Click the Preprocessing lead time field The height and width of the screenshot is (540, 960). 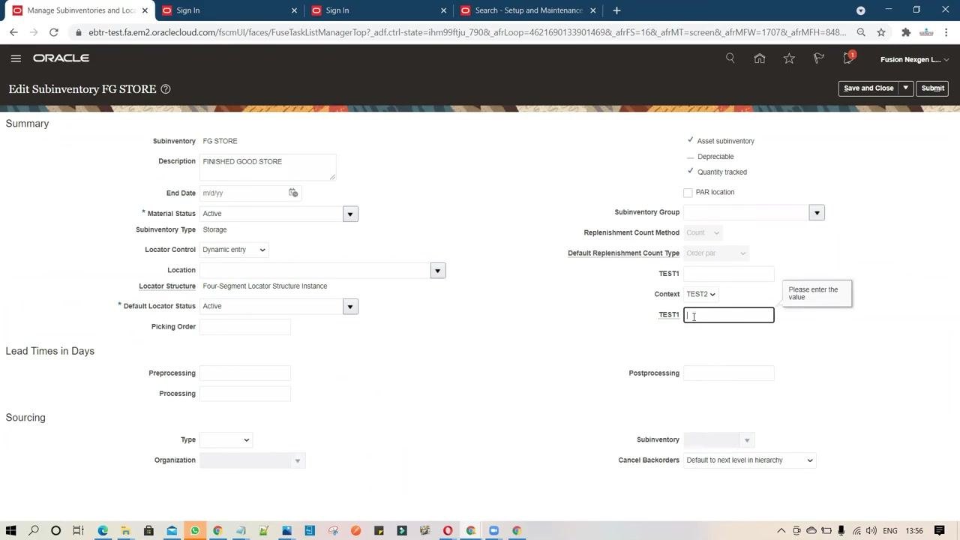(x=245, y=373)
